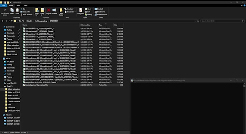Switch to the View tab
This screenshot has width=246, height=134.
25,5
